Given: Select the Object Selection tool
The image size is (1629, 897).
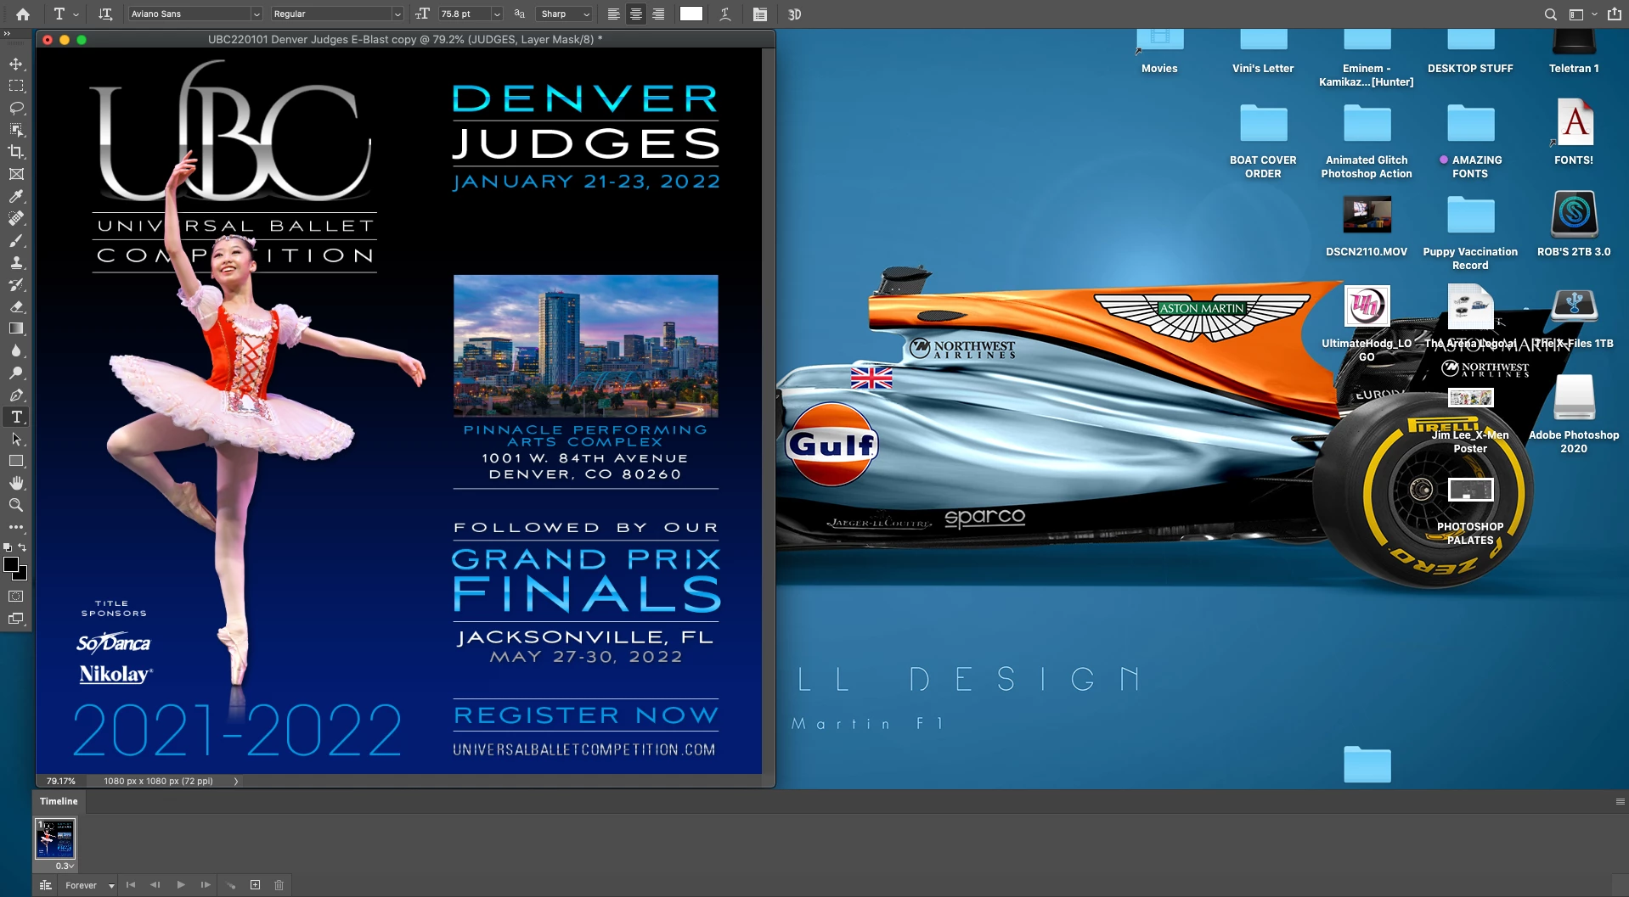Looking at the screenshot, I should (x=16, y=130).
